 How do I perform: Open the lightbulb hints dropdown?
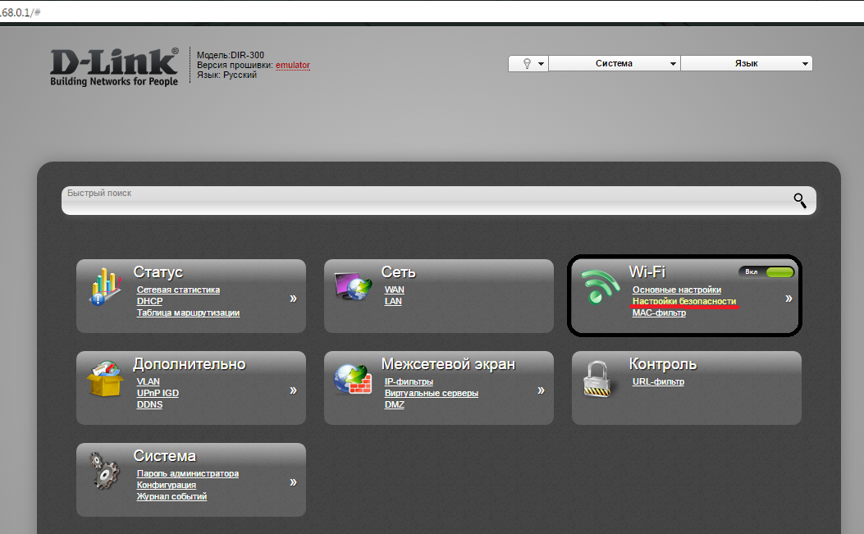[x=528, y=64]
